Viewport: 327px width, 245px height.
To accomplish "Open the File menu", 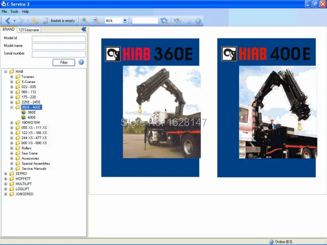I will click(4, 11).
